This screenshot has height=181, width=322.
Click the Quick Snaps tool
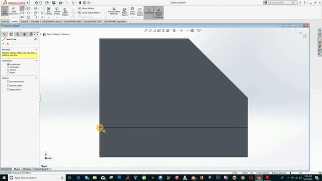(132, 11)
